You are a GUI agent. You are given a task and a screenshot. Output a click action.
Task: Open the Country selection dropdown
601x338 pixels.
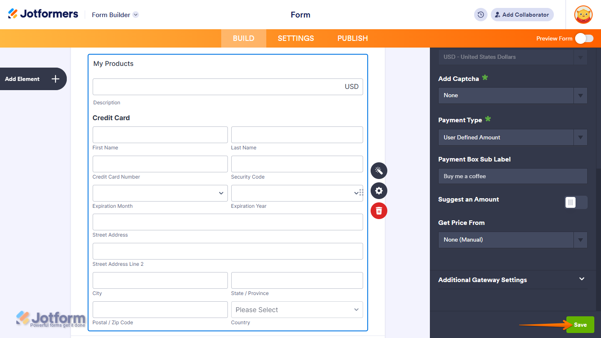[297, 310]
